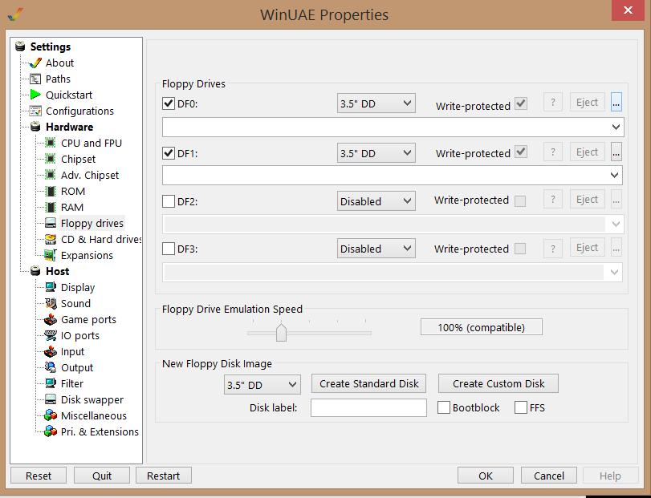Go to the Chipset page
Viewport: 651px width, 498px height.
pyautogui.click(x=78, y=160)
